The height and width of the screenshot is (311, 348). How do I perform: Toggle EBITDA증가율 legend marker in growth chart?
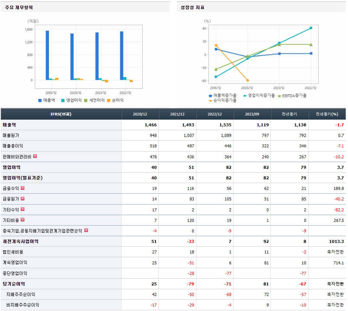pos(280,96)
